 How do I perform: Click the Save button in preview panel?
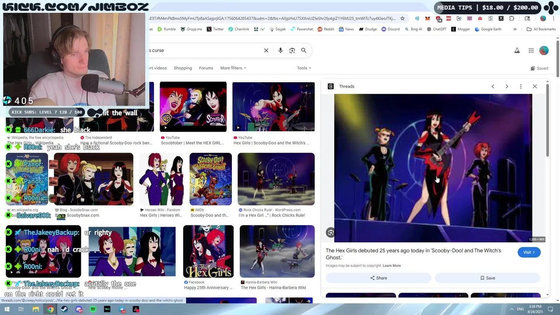pos(487,278)
